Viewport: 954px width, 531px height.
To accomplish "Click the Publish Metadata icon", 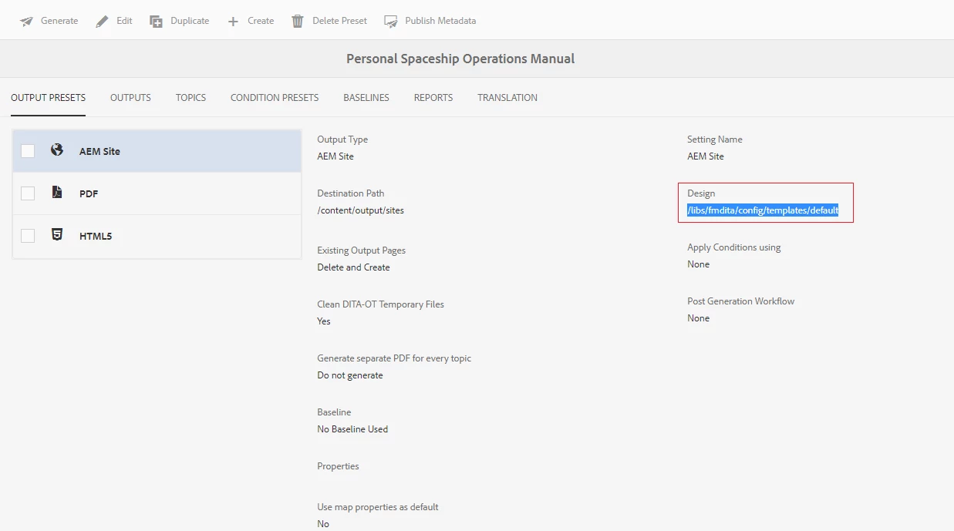I will point(391,22).
